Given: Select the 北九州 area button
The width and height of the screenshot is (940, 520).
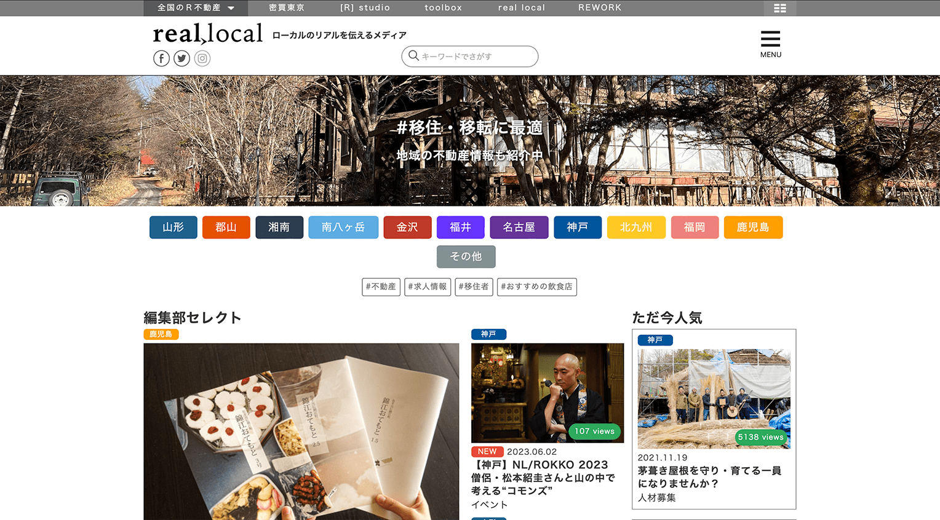Looking at the screenshot, I should click(x=636, y=227).
